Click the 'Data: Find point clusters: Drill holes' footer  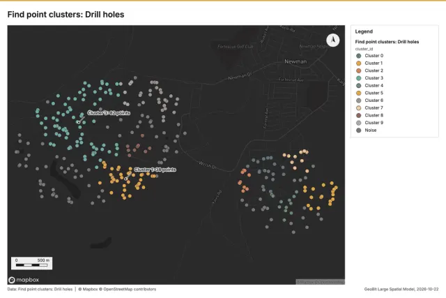pyautogui.click(x=40, y=289)
